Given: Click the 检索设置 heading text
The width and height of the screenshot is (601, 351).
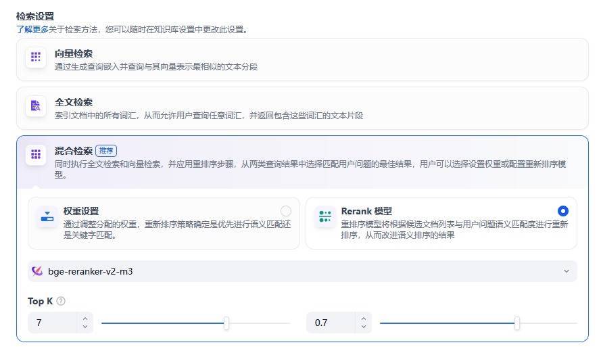Looking at the screenshot, I should click(x=35, y=16).
